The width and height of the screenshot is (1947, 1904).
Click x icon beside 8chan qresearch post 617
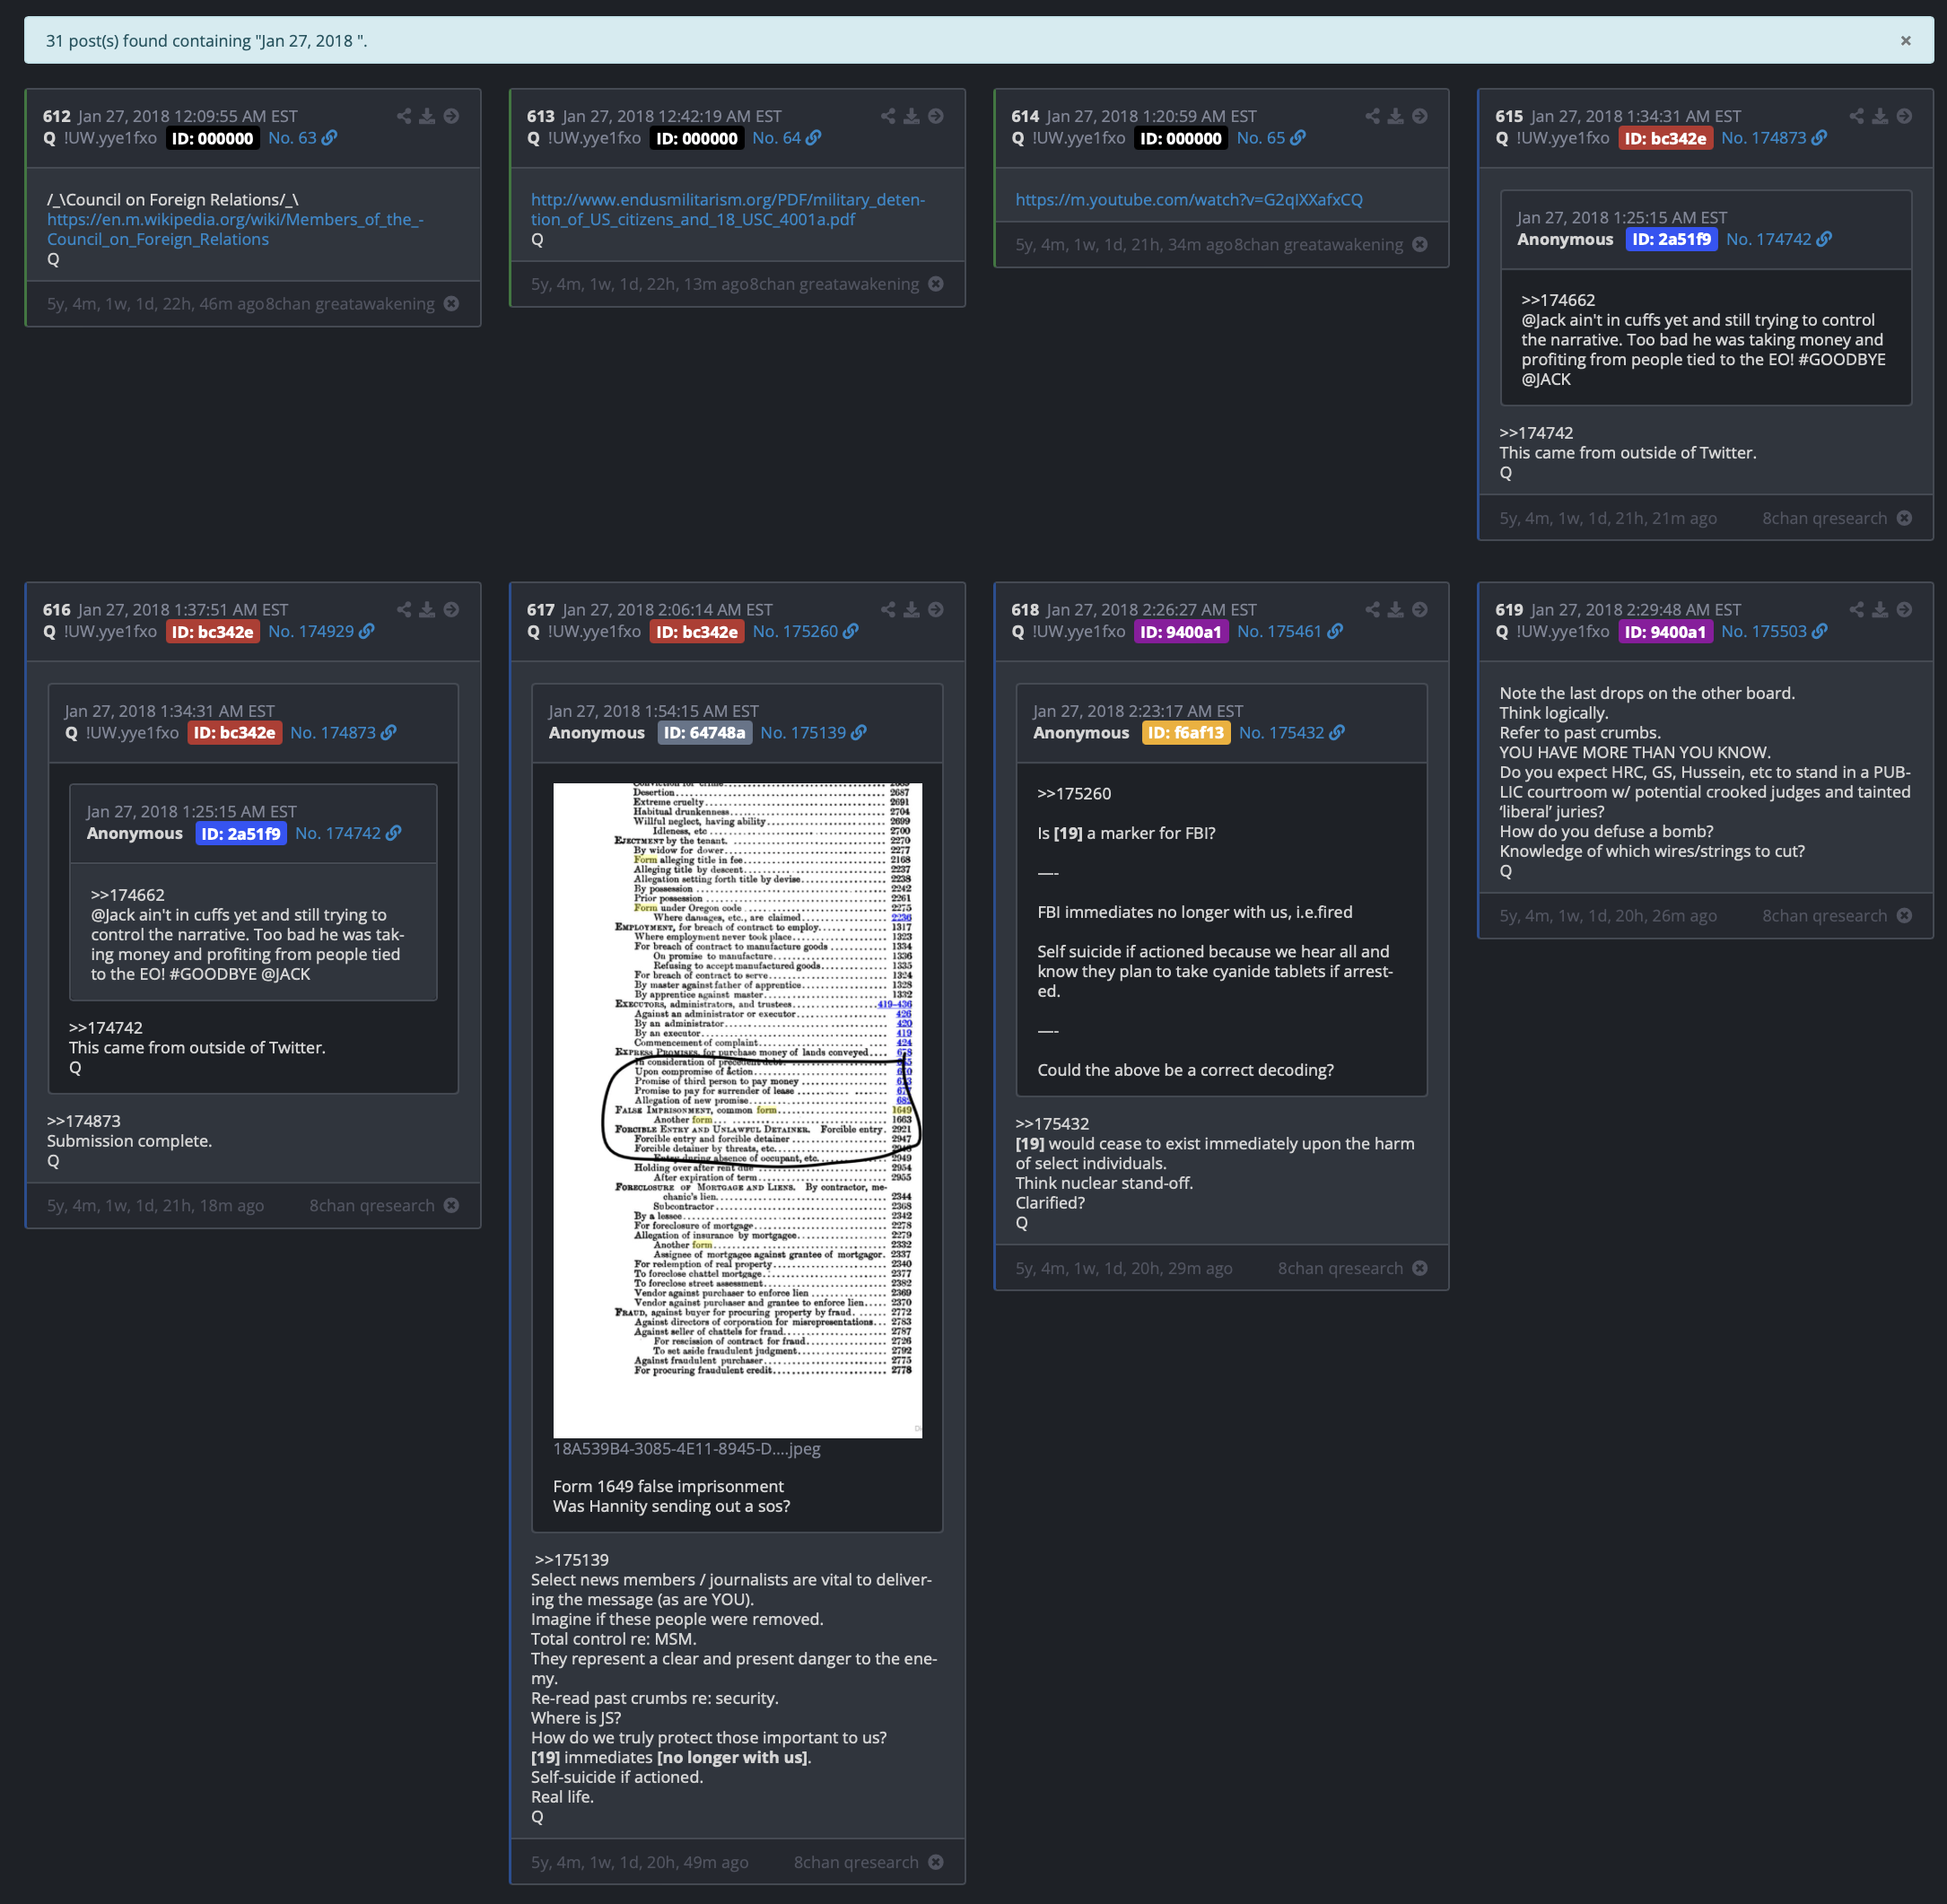point(935,1861)
